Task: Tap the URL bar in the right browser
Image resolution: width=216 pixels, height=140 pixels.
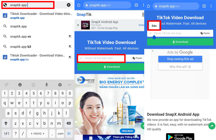Action: [x=176, y=6]
